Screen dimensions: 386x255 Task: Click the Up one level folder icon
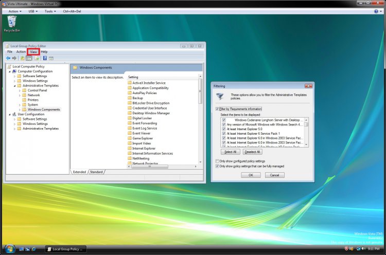23,58
